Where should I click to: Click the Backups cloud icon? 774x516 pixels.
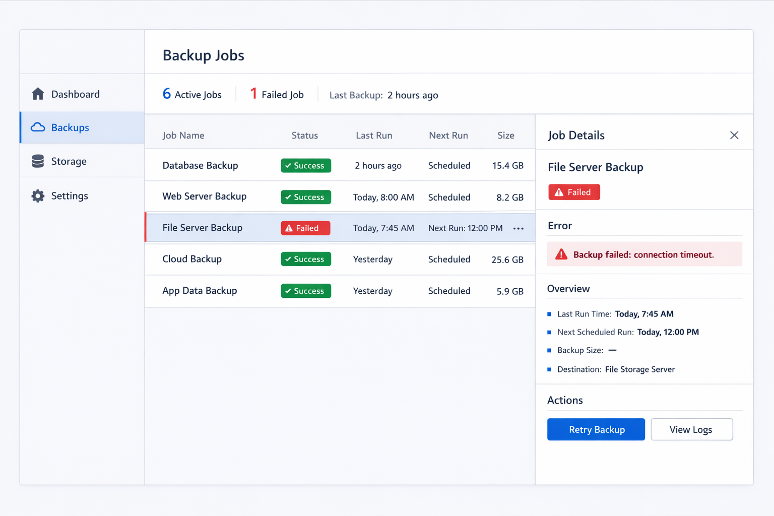tap(38, 127)
